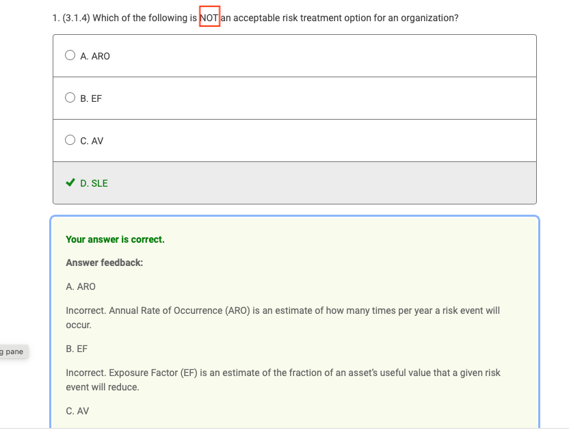Click the "g pane" tooltip at left edge
The image size is (569, 441).
pos(12,351)
